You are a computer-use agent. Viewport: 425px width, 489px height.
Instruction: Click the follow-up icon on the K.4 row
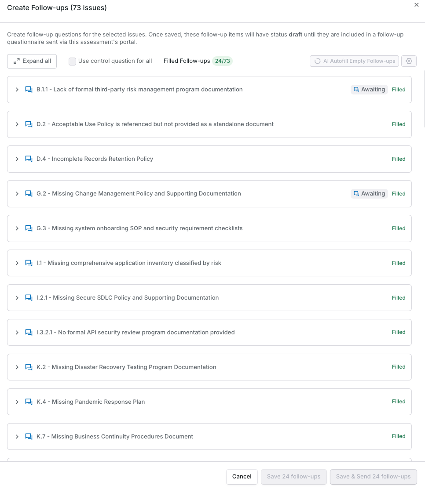click(29, 402)
